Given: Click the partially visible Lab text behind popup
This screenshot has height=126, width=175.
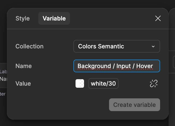Looking at the screenshot, I should [x=3, y=72].
